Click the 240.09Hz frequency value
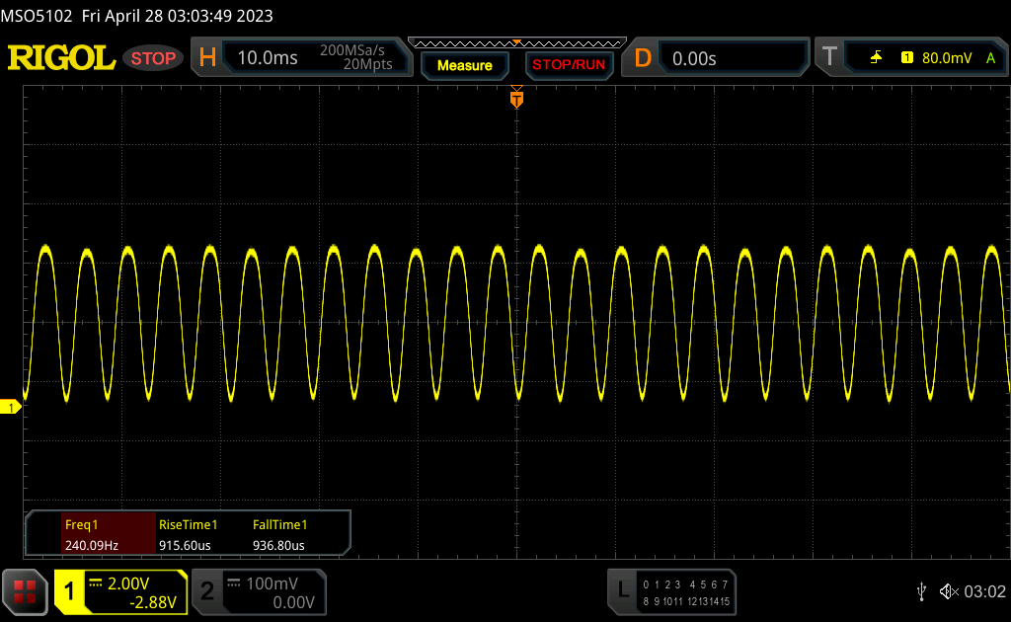1011x622 pixels. (92, 545)
